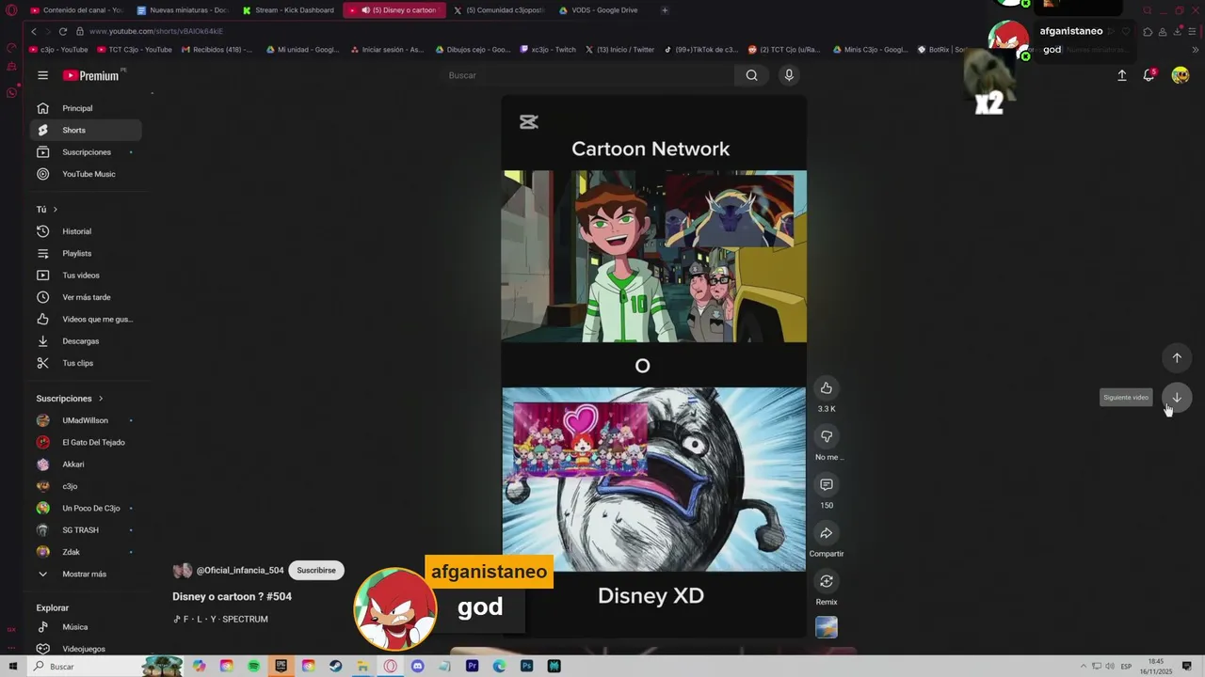Open the comments showing 150

click(826, 484)
